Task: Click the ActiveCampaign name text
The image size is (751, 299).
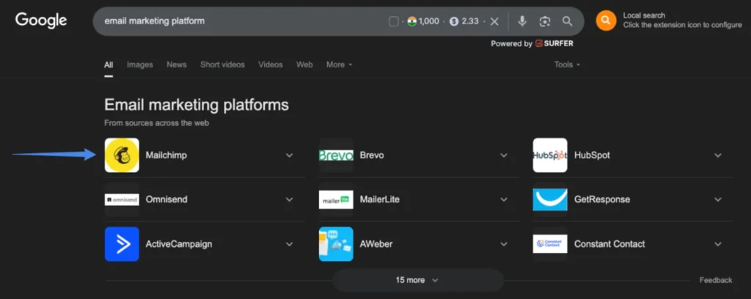Action: click(179, 244)
